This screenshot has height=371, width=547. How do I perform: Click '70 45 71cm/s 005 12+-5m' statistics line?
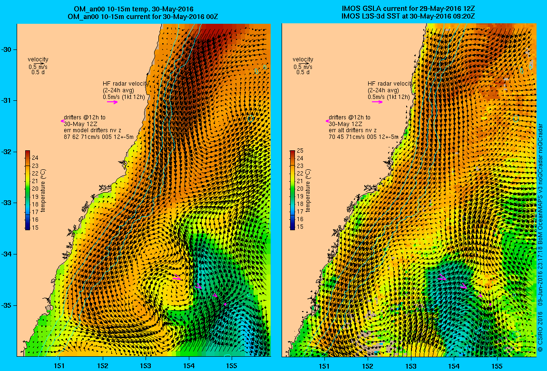[x=363, y=137]
